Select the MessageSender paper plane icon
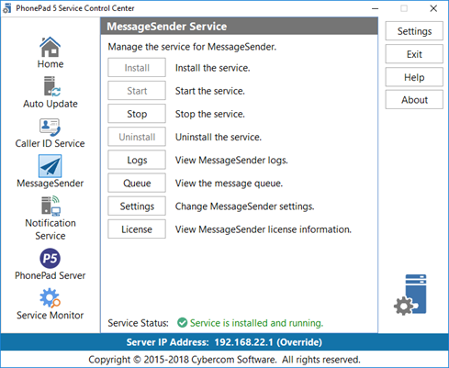Screen dimensions: 449x368 [x=50, y=166]
